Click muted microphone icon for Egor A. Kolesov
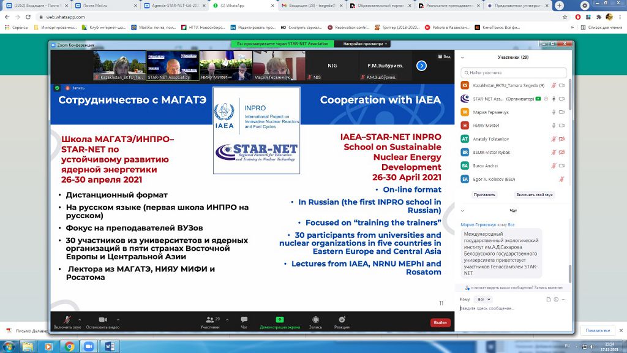 [x=561, y=180]
